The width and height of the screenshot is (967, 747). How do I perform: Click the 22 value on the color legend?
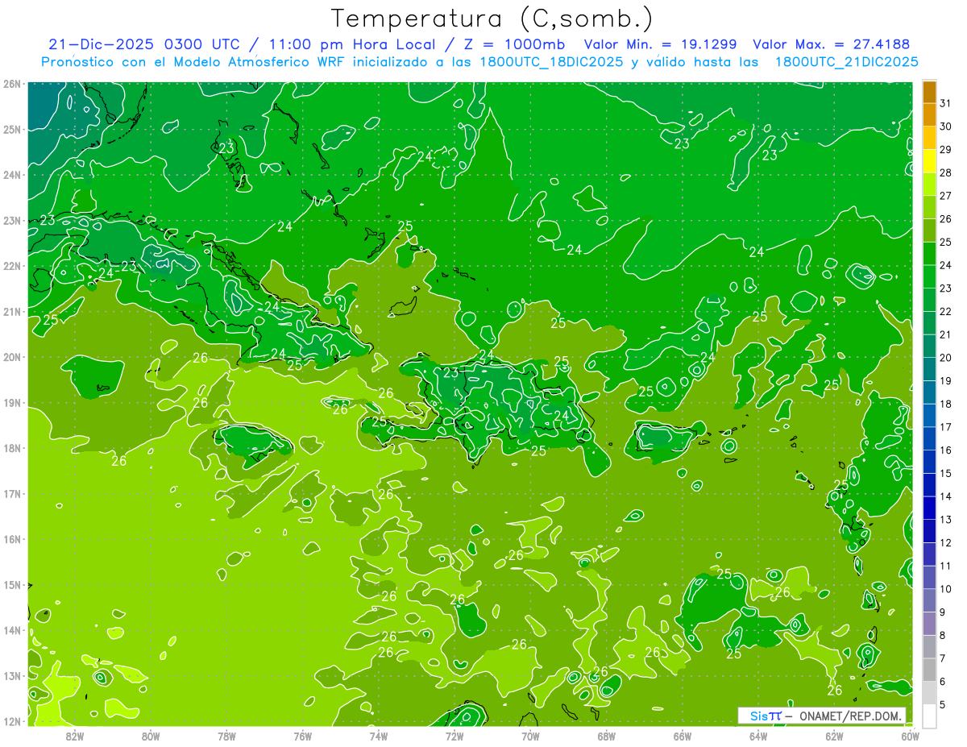point(945,311)
